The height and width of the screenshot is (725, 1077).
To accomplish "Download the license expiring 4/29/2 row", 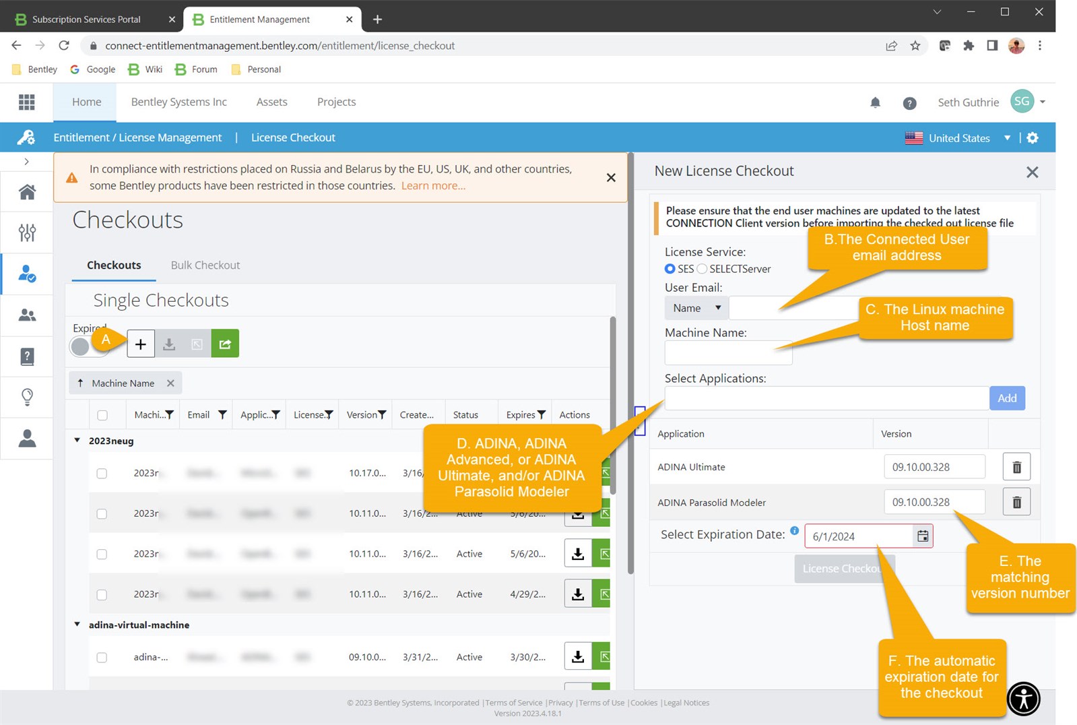I will 578,594.
